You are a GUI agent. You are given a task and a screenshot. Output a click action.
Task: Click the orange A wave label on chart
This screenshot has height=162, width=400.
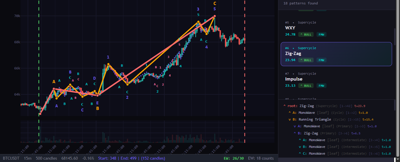(x=54, y=82)
